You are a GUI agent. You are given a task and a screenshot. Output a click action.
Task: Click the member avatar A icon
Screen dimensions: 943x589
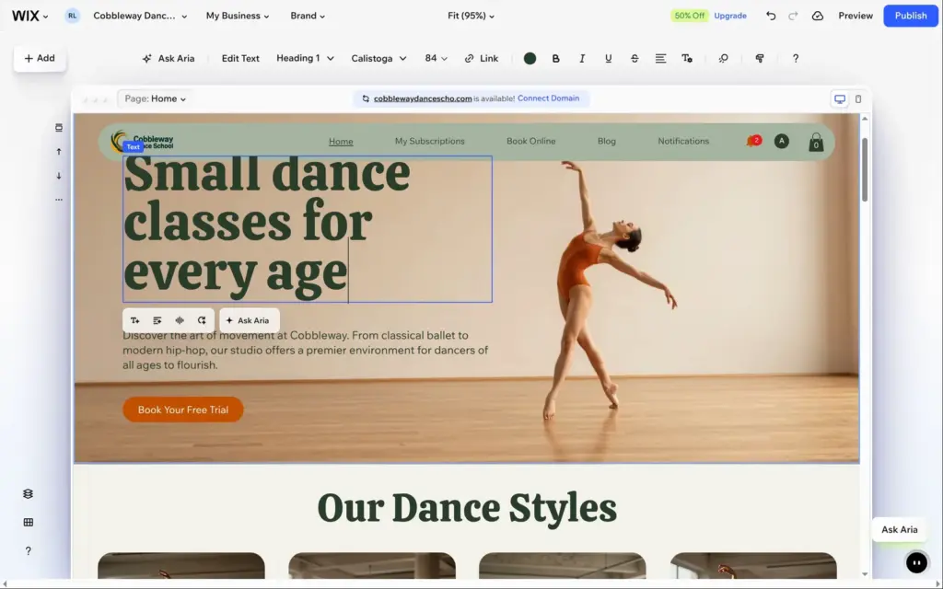pyautogui.click(x=781, y=141)
